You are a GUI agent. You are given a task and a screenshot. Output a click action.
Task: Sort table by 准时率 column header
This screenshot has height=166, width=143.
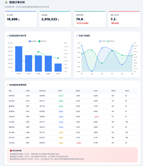click(x=60, y=91)
